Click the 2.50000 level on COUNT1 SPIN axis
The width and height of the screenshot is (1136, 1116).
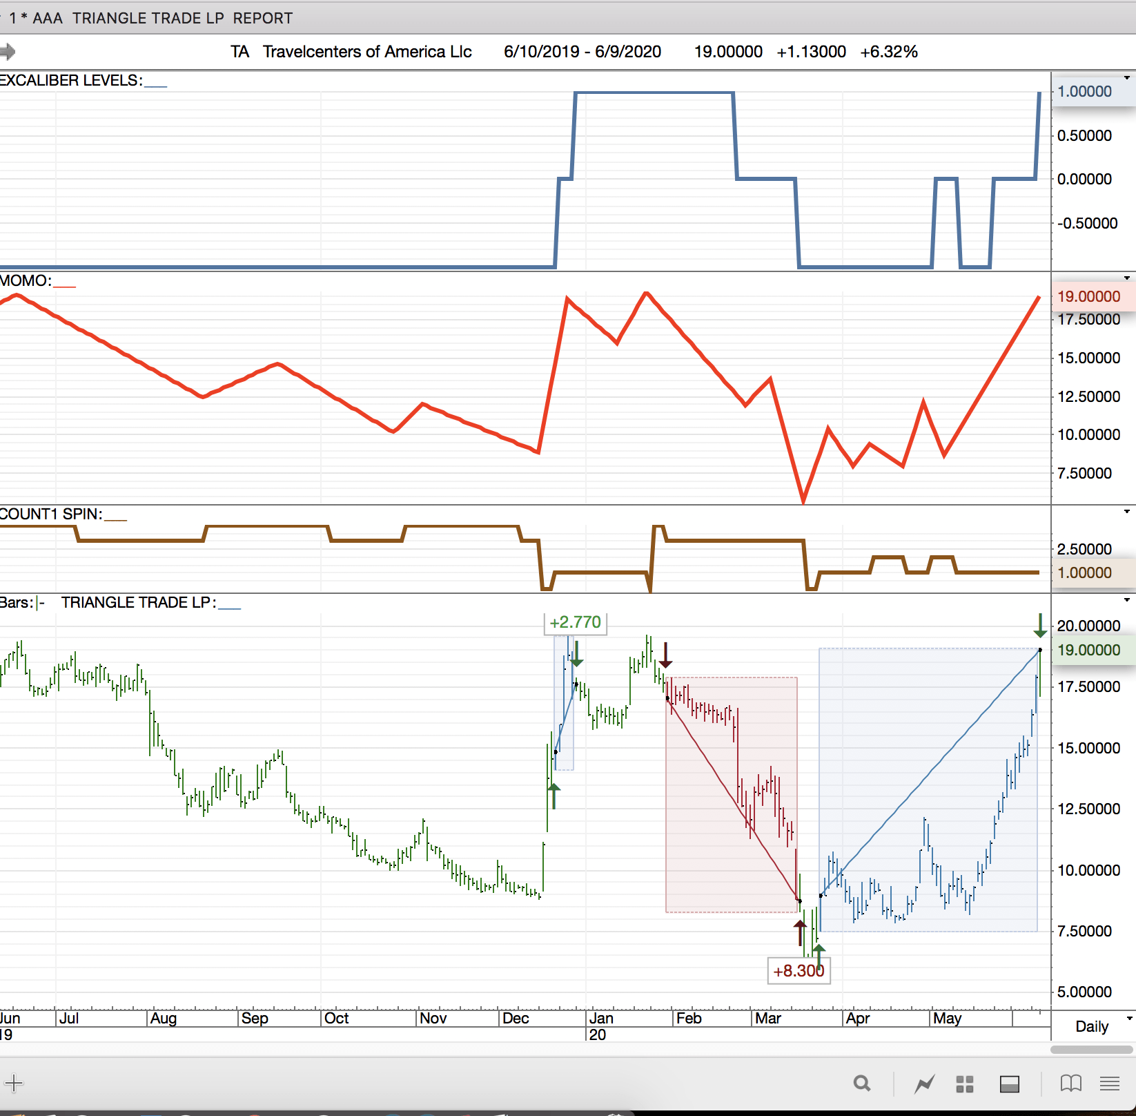click(x=1085, y=549)
